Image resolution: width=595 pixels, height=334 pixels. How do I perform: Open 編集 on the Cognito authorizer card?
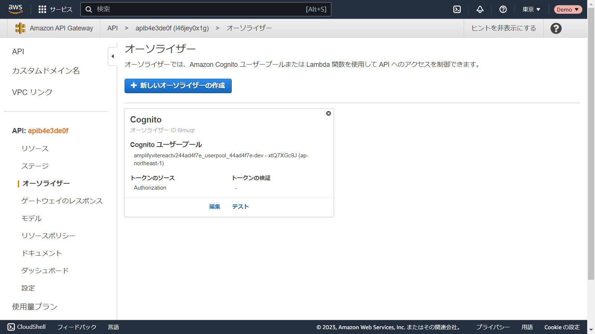(x=215, y=206)
